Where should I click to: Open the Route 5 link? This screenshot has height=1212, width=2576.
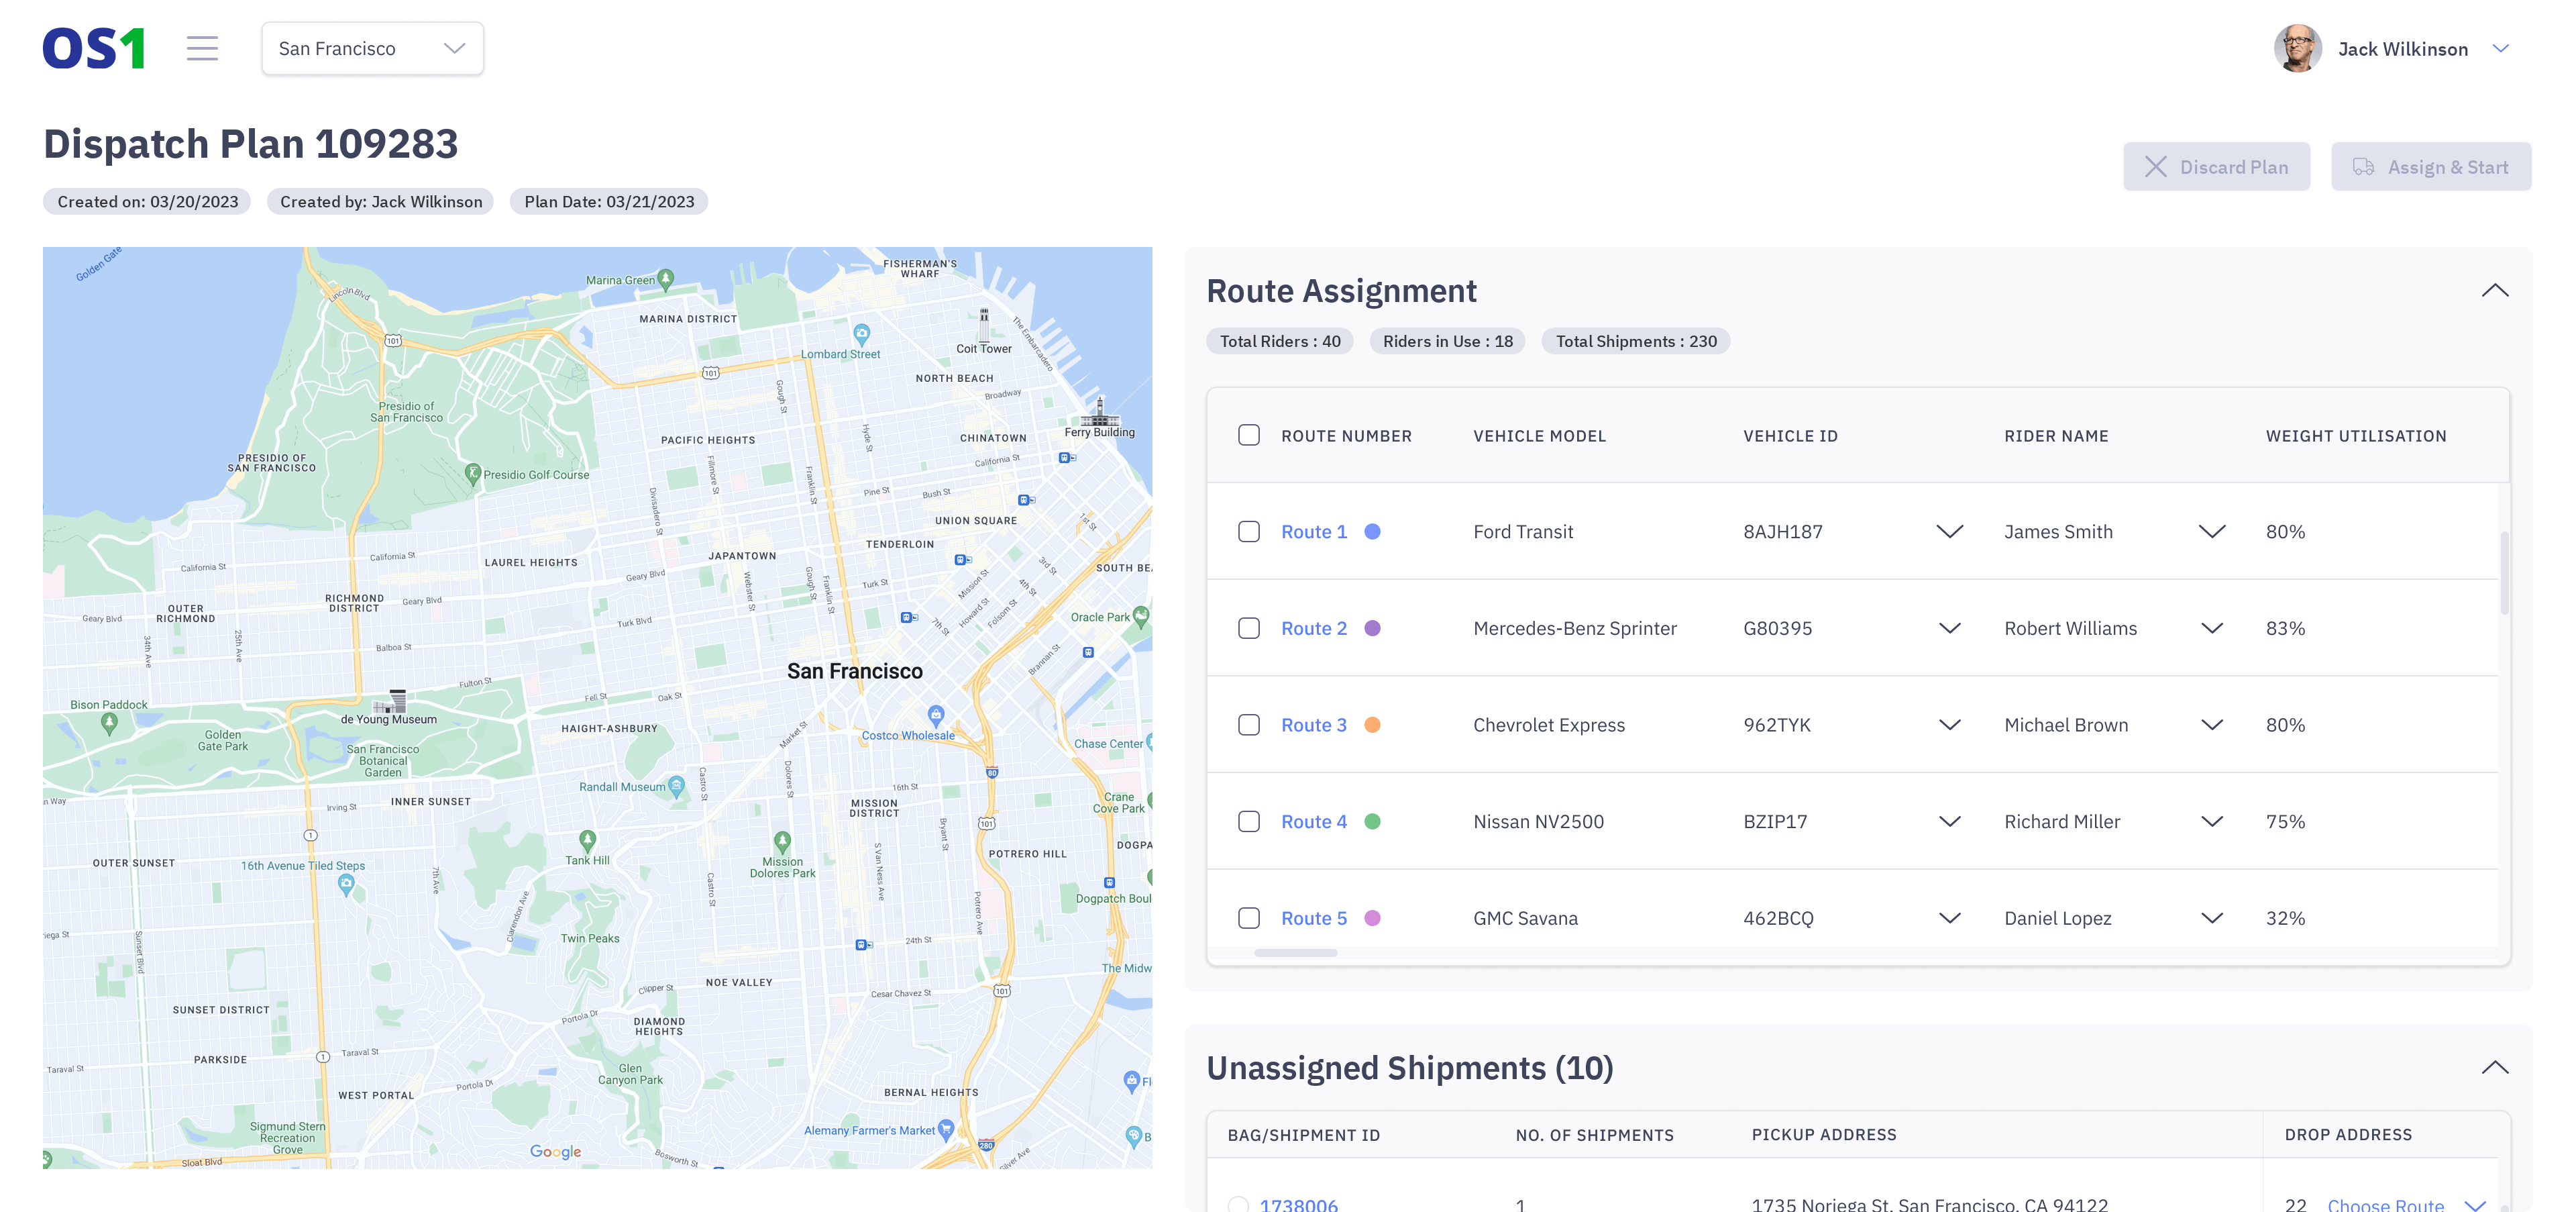coord(1313,918)
